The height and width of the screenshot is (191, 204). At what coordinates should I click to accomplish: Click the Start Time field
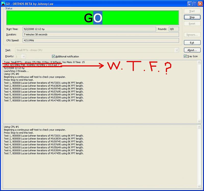click(89, 29)
